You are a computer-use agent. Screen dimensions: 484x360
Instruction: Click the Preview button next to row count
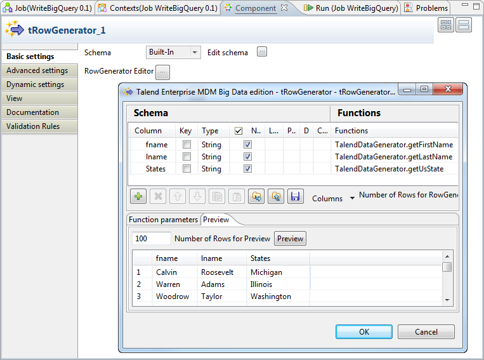coord(290,239)
